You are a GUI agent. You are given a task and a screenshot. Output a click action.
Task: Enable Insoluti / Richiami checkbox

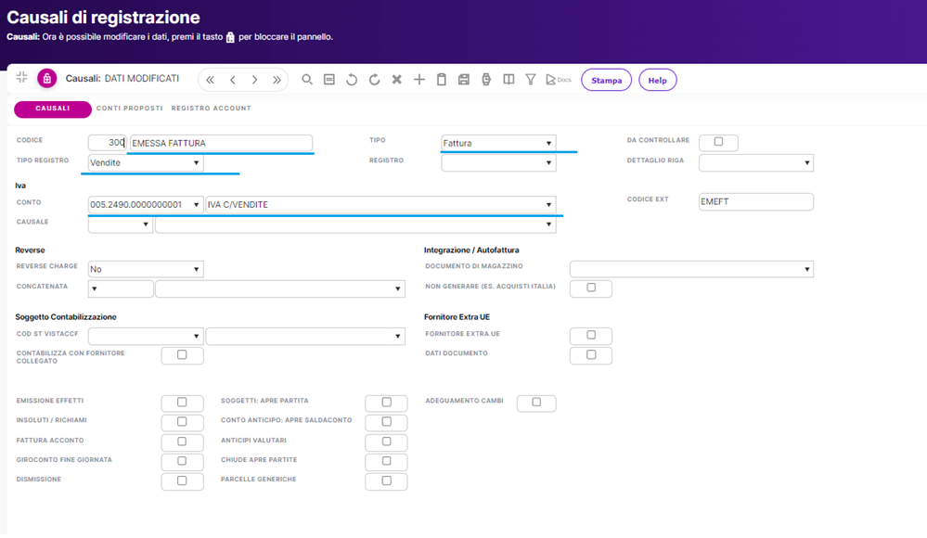pos(182,421)
